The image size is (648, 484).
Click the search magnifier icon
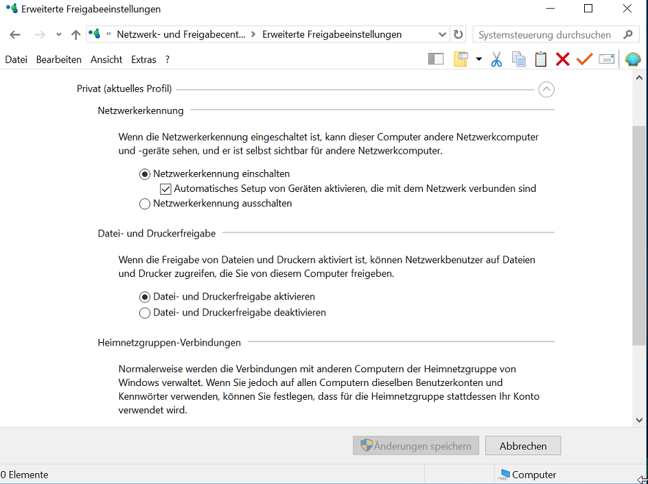(x=627, y=34)
